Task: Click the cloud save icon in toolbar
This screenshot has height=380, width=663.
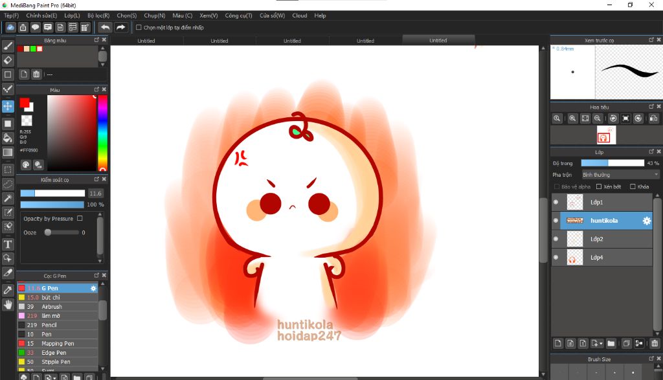Action: pyautogui.click(x=10, y=27)
